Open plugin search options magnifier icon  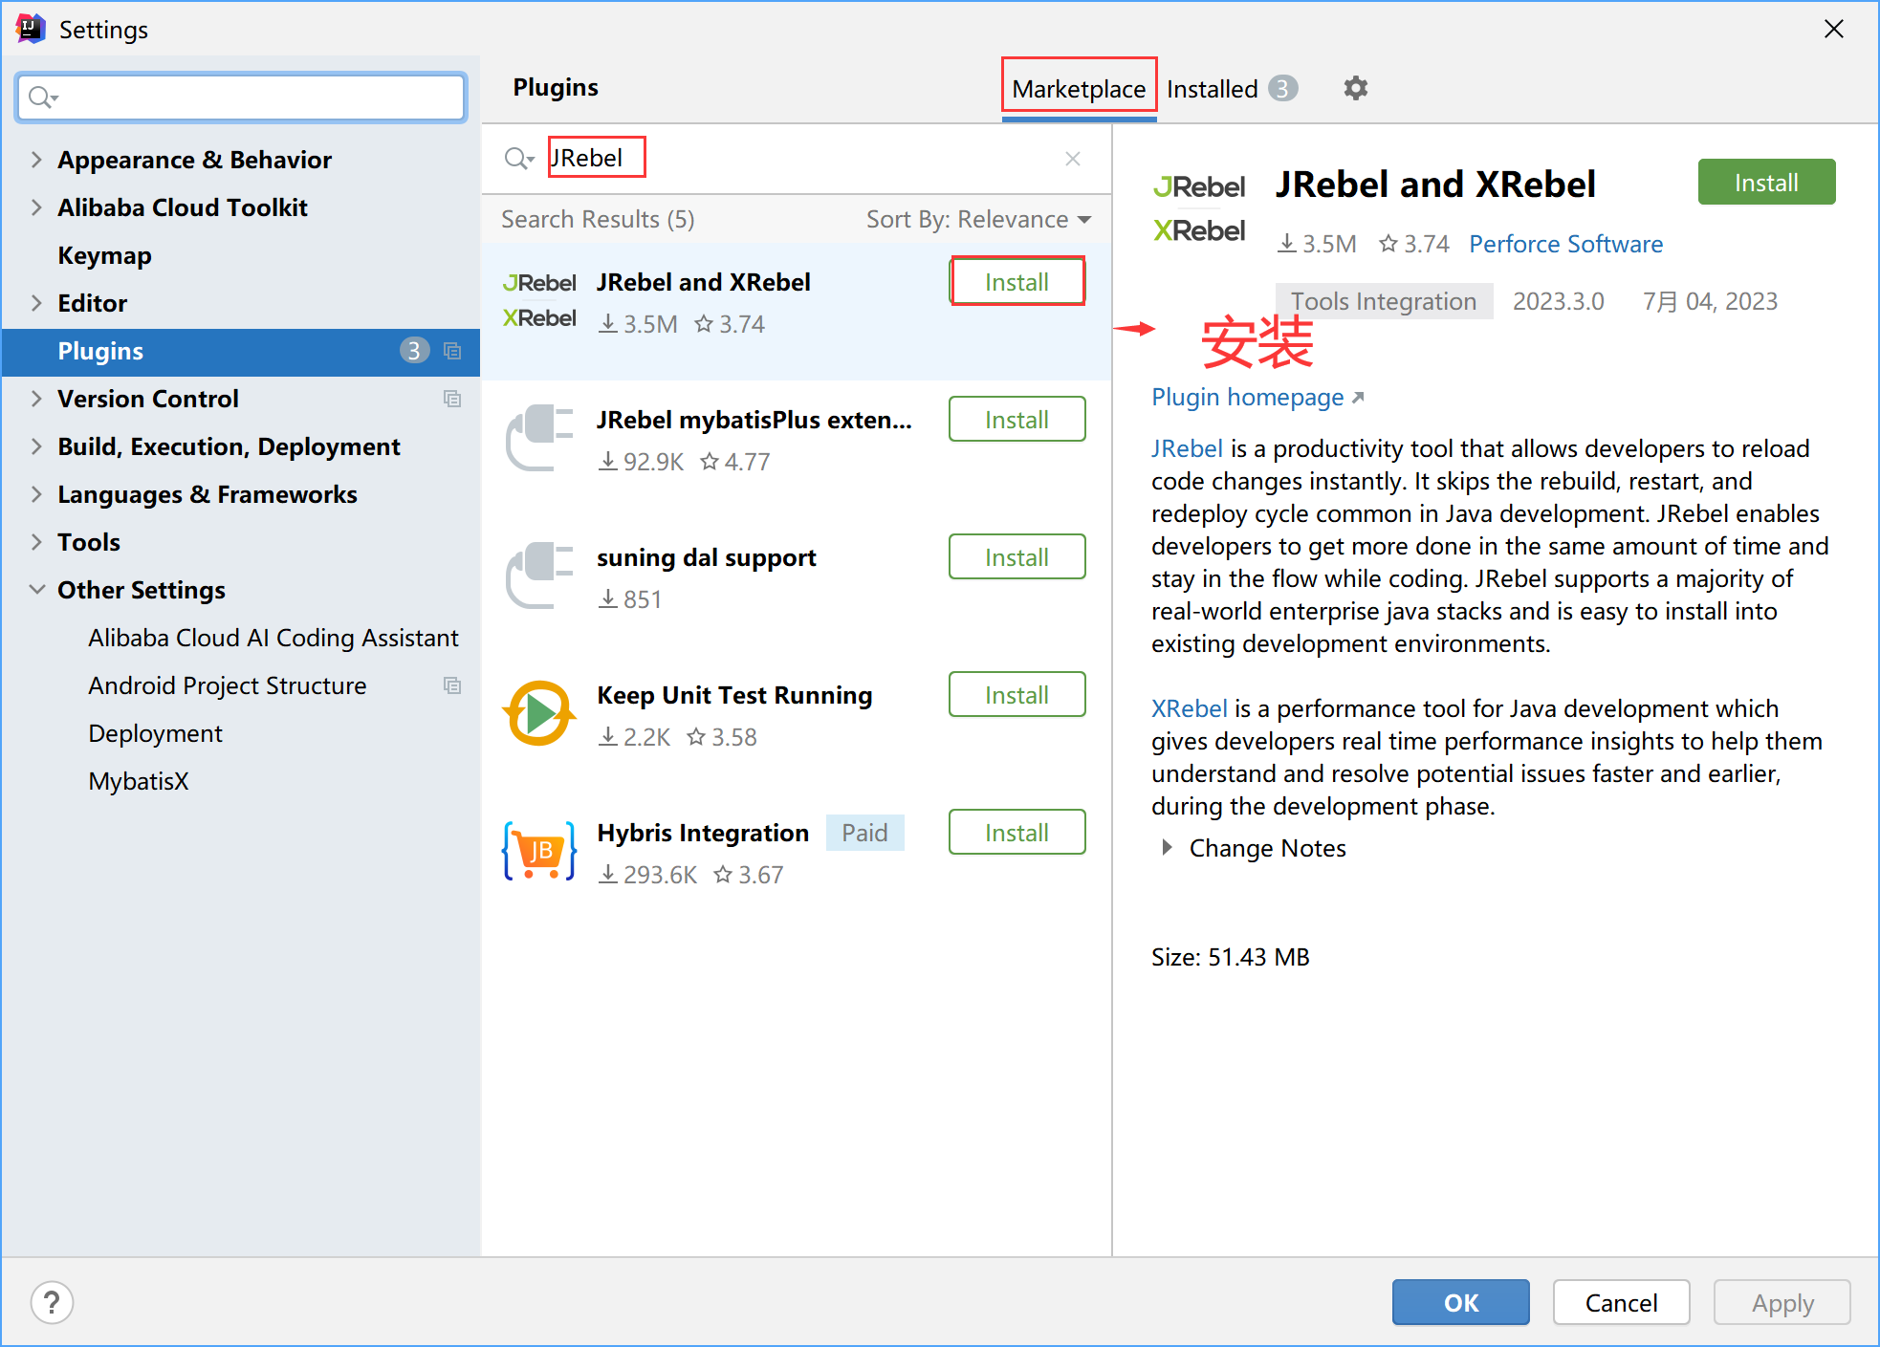coord(519,159)
